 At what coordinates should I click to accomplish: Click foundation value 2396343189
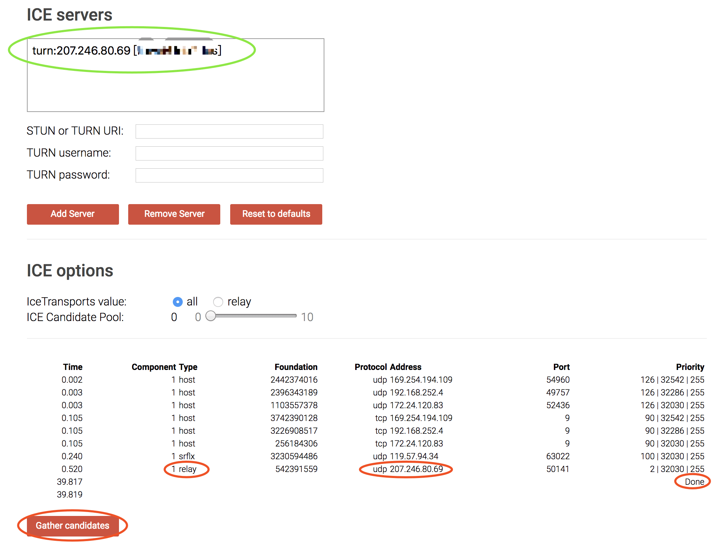coord(294,393)
